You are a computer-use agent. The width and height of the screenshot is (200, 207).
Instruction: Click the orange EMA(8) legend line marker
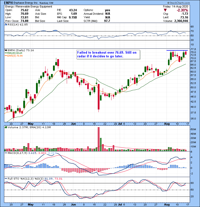[6, 56]
